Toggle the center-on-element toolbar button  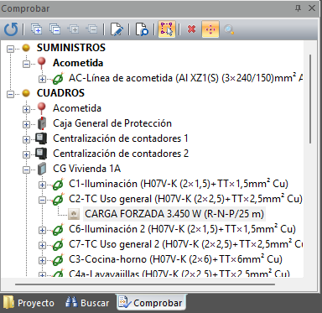(x=210, y=29)
